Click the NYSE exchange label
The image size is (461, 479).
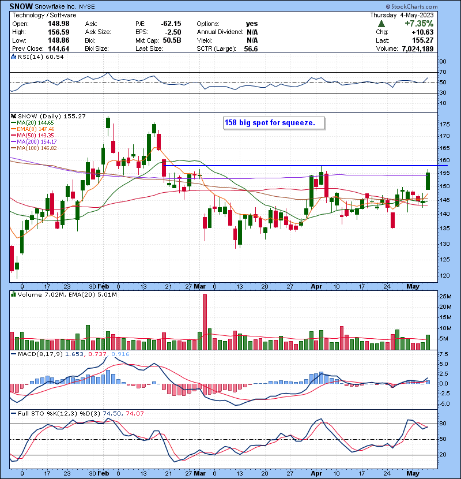click(87, 7)
